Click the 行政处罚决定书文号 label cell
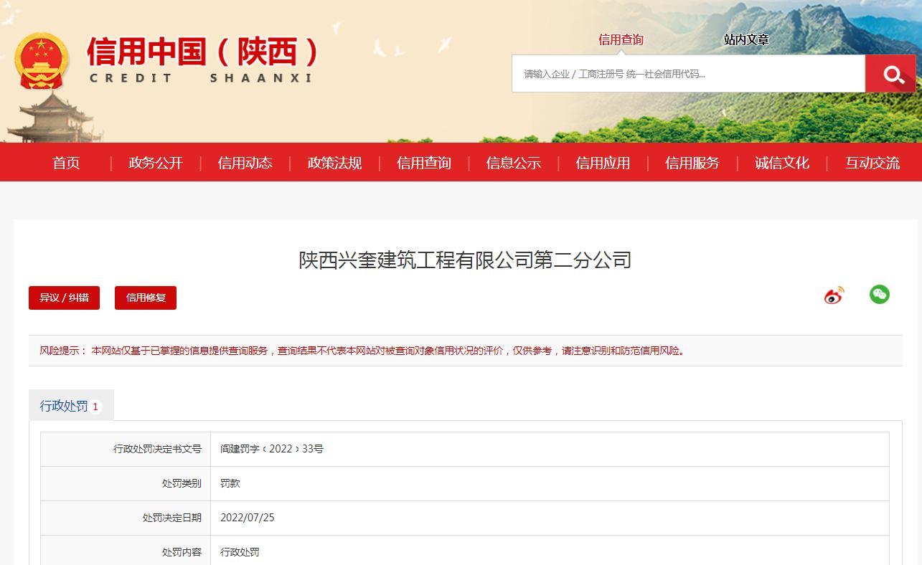Screen dimensions: 922x565 click(x=126, y=449)
